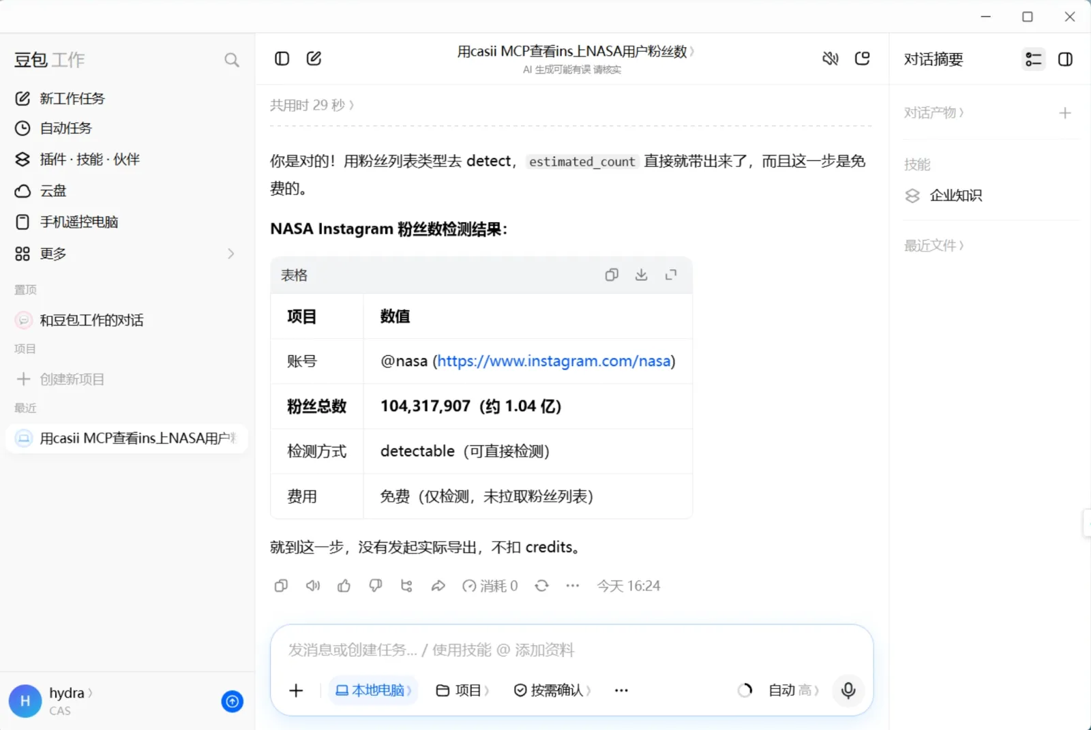This screenshot has height=730, width=1091.
Task: Regenerate the response
Action: [541, 586]
